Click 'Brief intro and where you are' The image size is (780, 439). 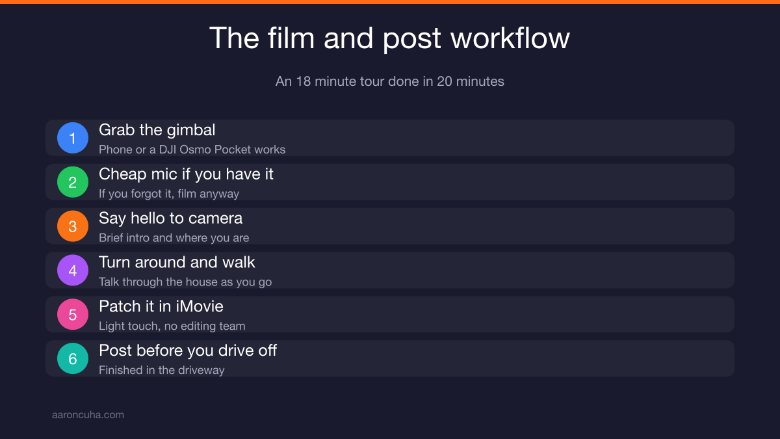[x=174, y=238]
